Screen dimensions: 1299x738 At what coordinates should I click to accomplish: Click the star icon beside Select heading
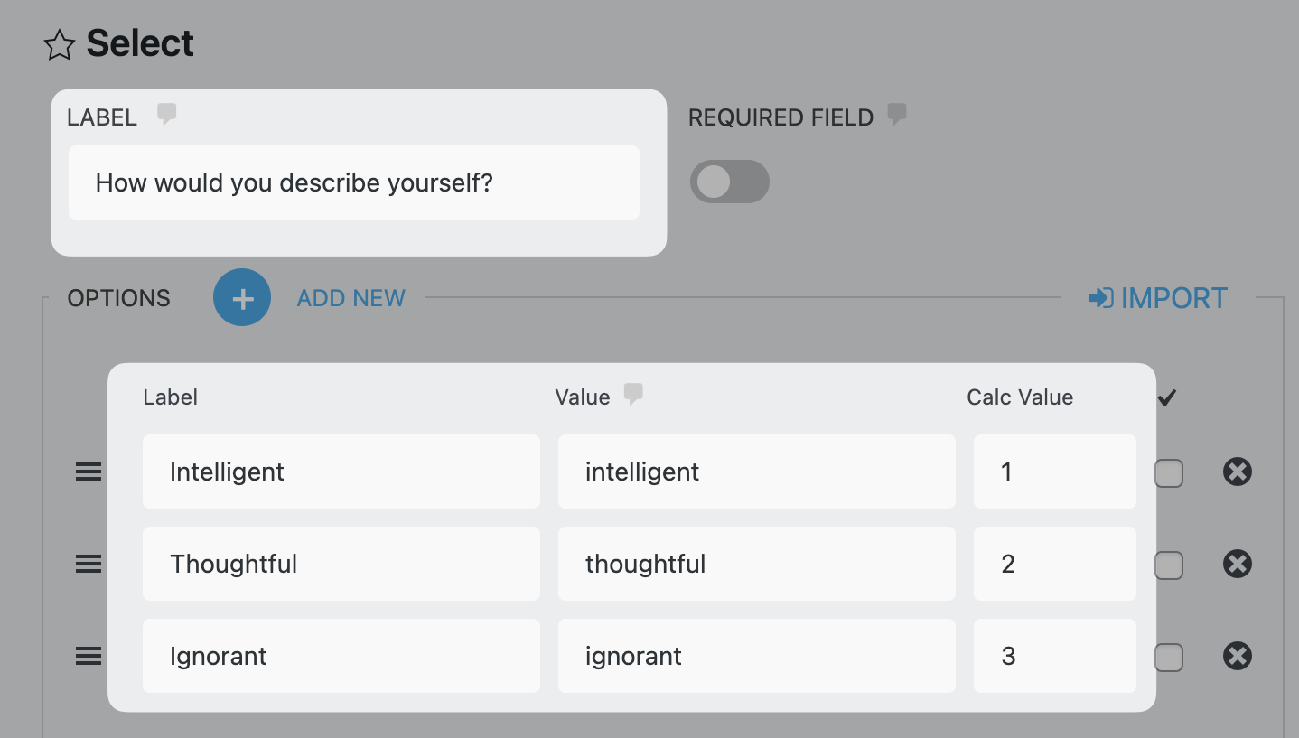click(x=60, y=45)
